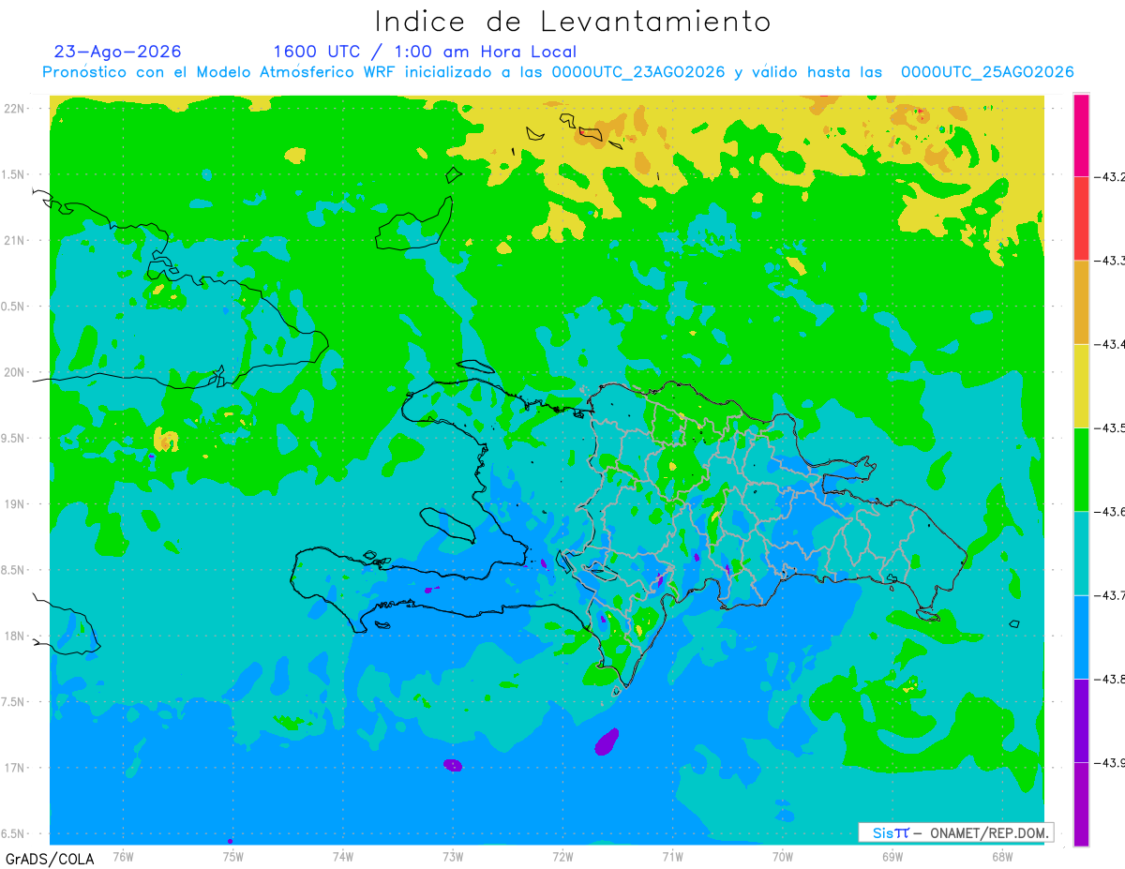Click the legend value '-43.5'
The image size is (1125, 869).
1110,428
